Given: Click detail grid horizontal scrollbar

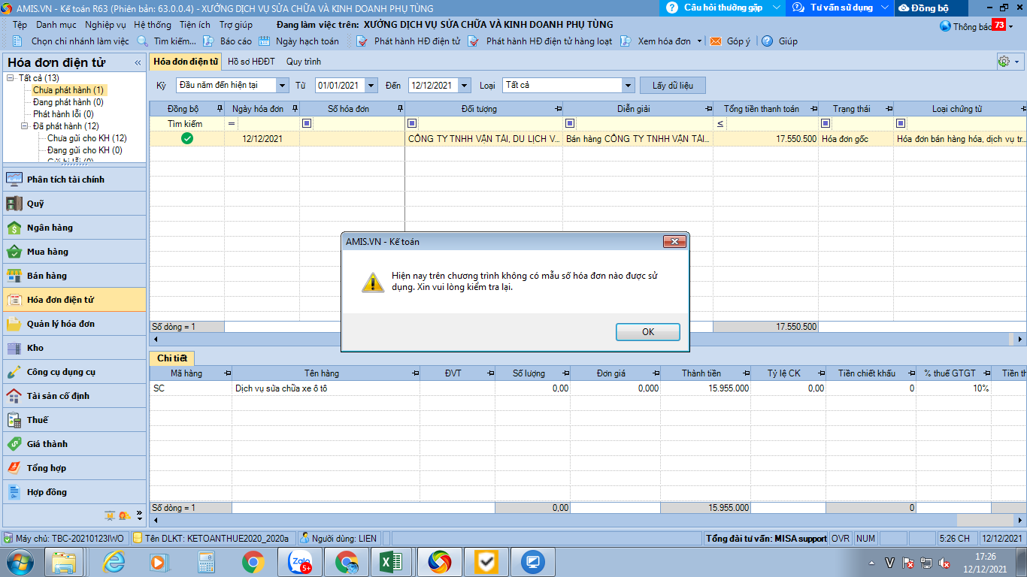Looking at the screenshot, I should click(x=586, y=520).
